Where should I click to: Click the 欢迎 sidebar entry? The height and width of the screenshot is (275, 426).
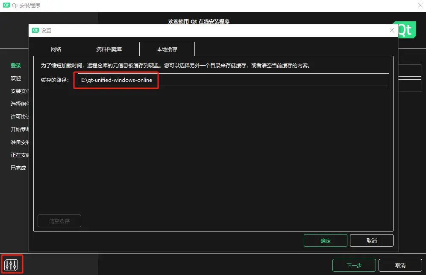tap(15, 78)
